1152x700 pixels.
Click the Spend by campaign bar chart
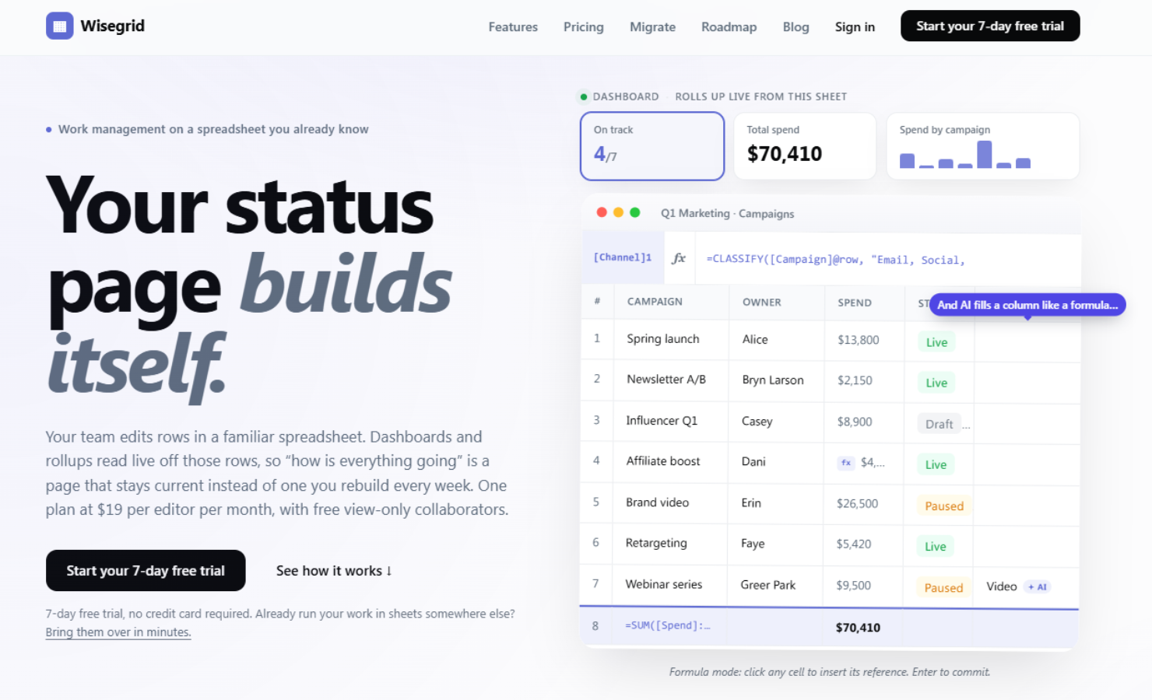pos(965,154)
